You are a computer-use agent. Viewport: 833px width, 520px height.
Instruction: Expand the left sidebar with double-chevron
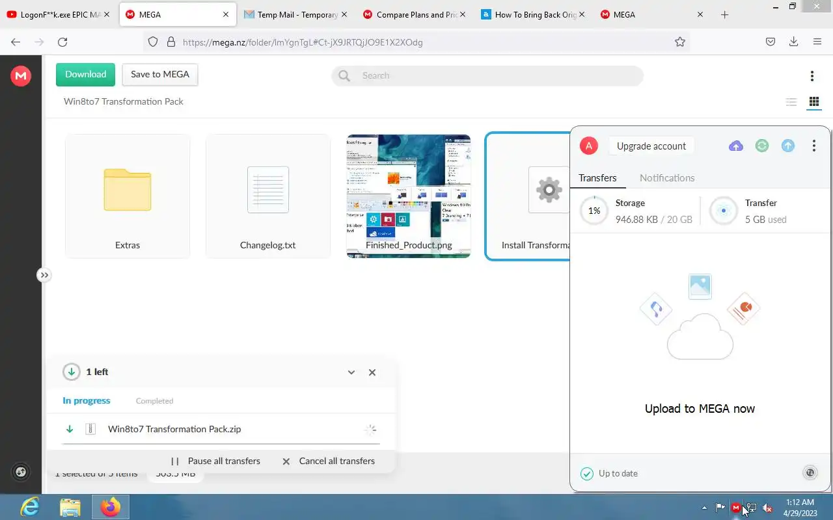44,275
